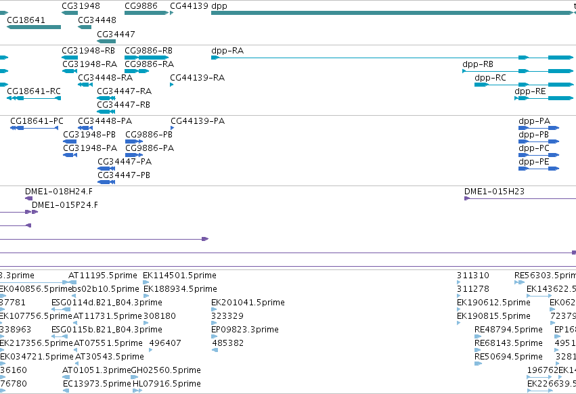Image resolution: width=576 pixels, height=394 pixels.
Task: Select the dpp-RC transcript
Action: tap(524, 85)
